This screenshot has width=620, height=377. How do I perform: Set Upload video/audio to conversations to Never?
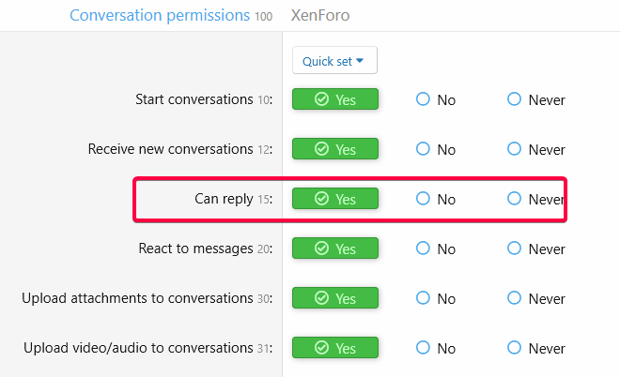[x=514, y=348]
